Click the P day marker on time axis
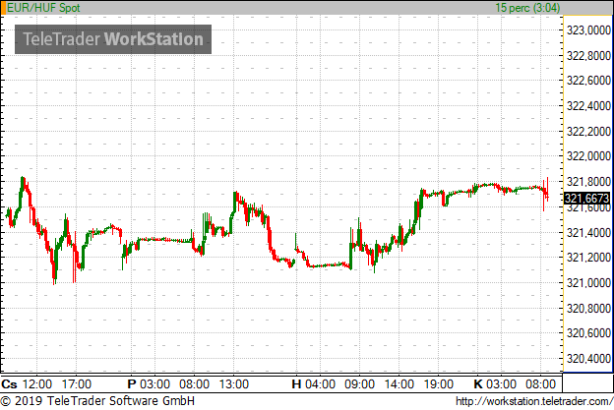Viewport: 614px width, 410px height. point(132,384)
